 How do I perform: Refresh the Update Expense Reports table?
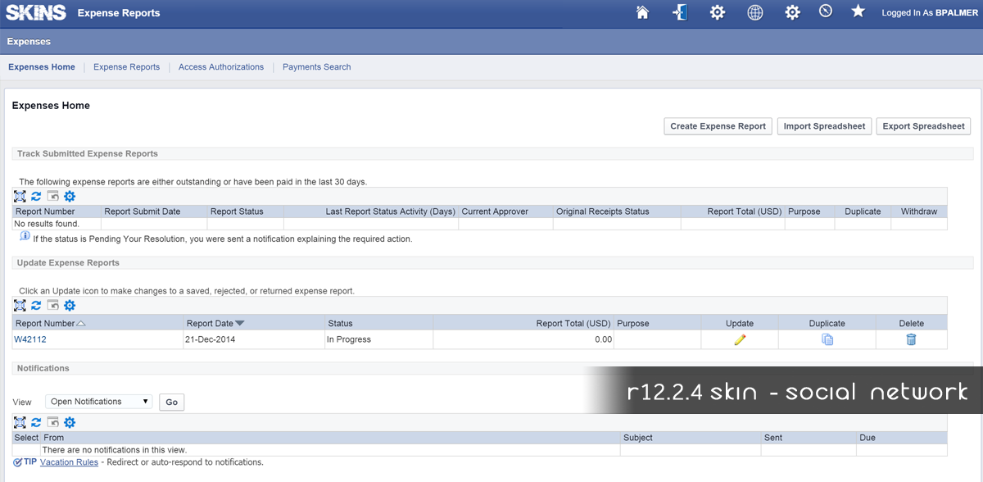pos(36,306)
